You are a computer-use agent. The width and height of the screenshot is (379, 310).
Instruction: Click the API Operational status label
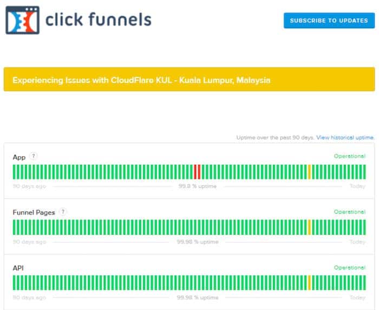[350, 267]
